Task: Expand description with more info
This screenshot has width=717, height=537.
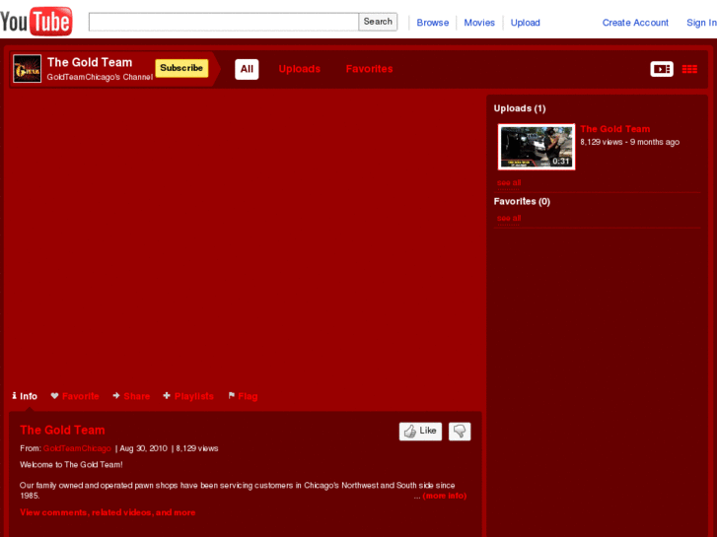Action: [445, 496]
